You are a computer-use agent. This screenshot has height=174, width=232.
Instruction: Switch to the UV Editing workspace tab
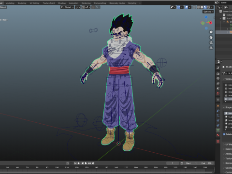click(x=34, y=3)
